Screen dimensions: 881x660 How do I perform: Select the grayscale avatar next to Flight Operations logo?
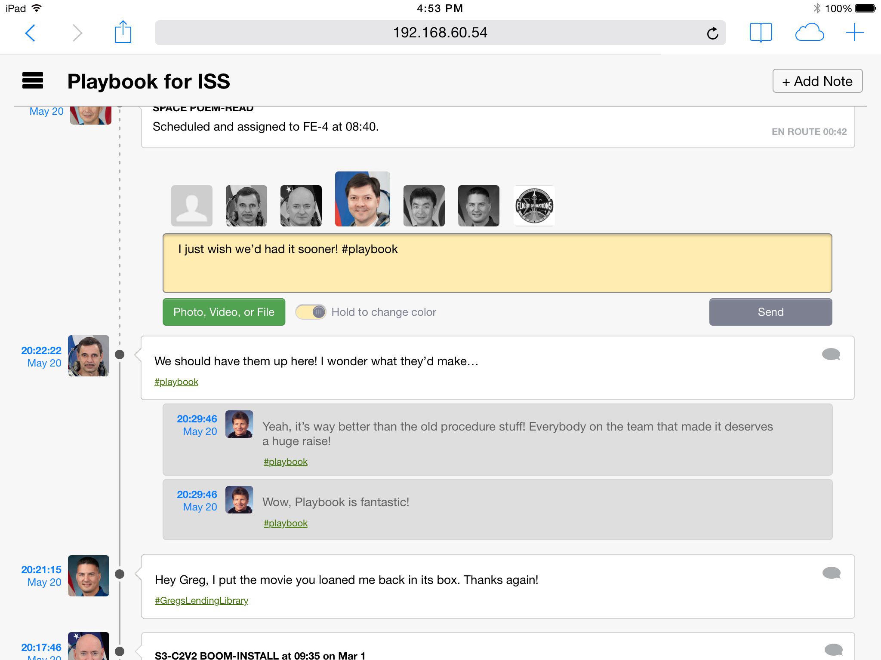(479, 206)
